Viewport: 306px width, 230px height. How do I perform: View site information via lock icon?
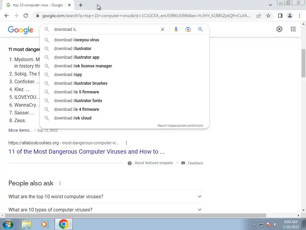pos(38,16)
